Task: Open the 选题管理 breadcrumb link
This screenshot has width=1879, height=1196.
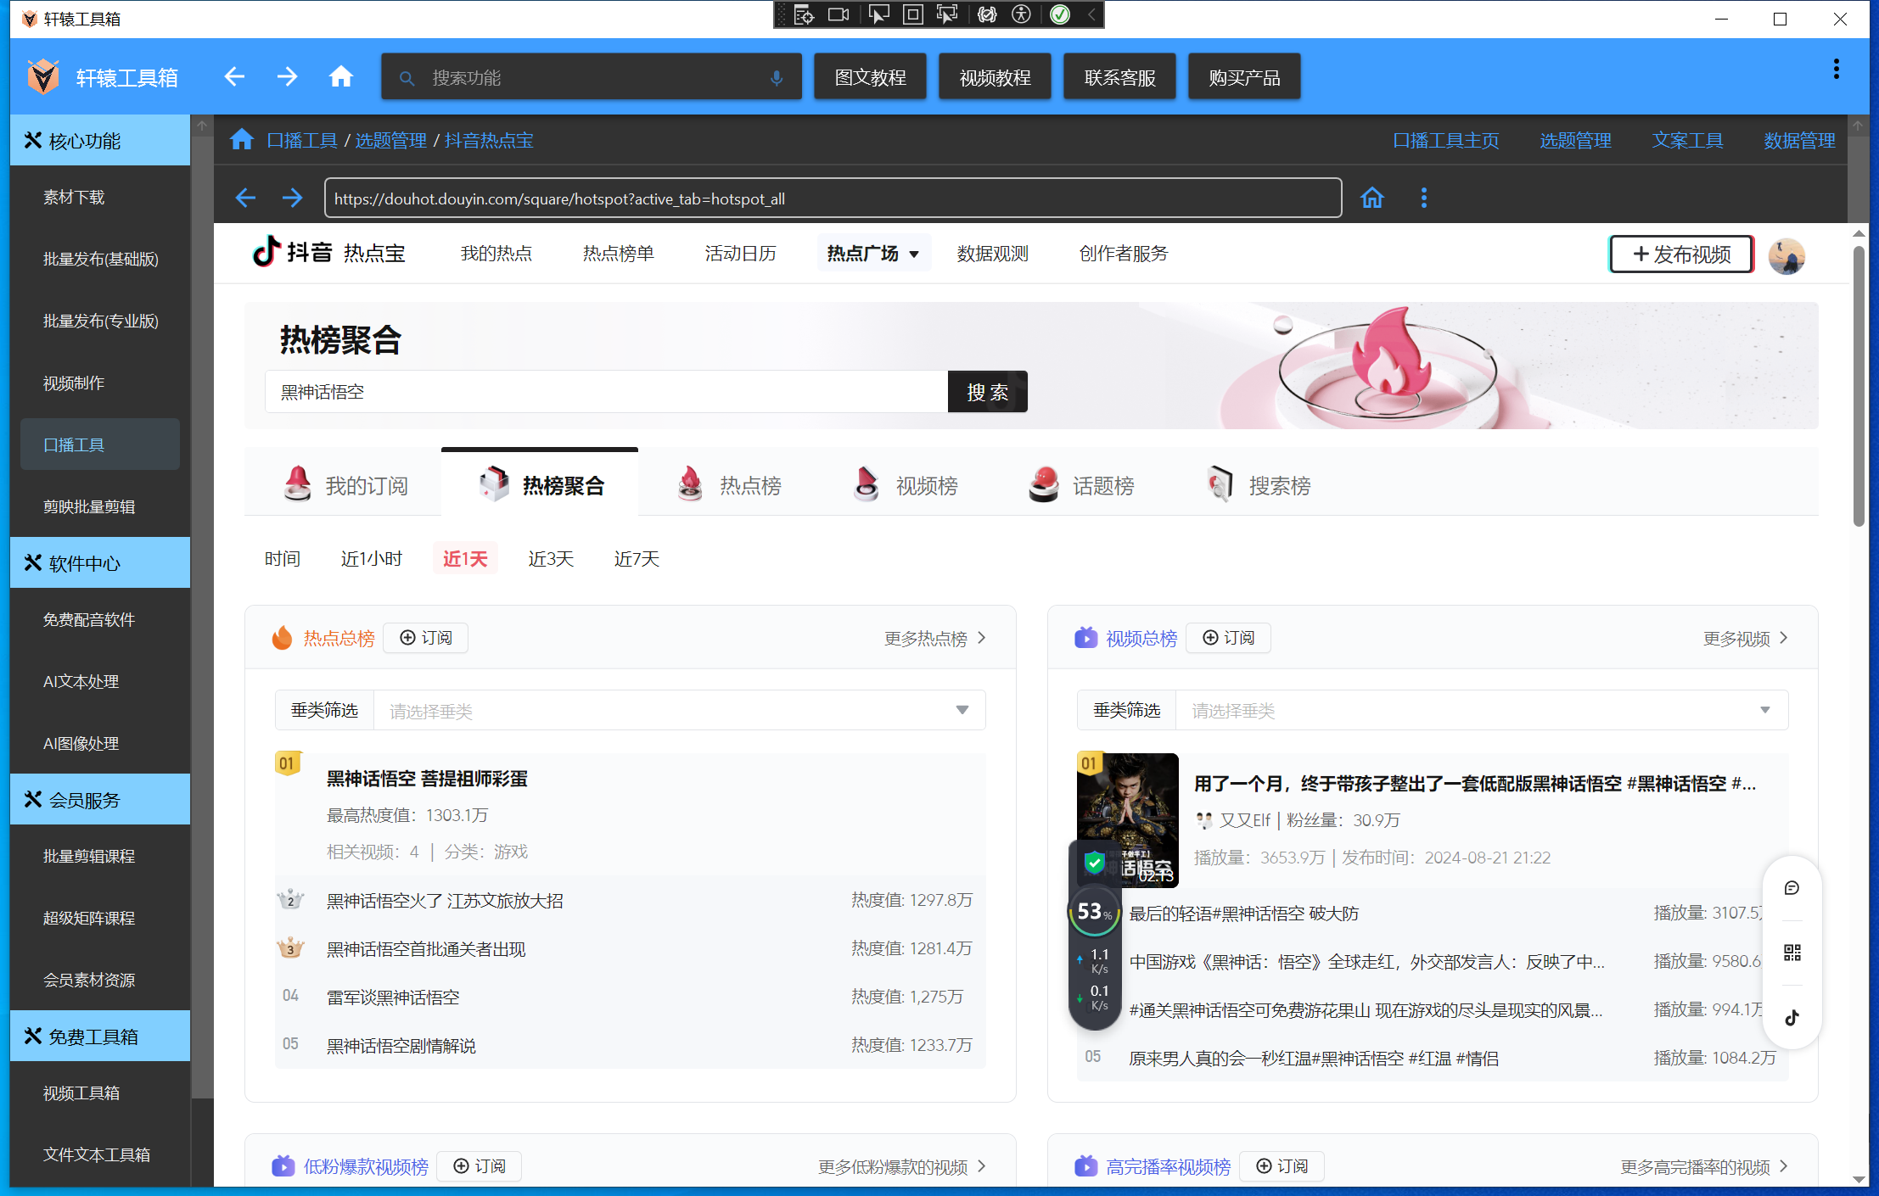Action: tap(391, 140)
